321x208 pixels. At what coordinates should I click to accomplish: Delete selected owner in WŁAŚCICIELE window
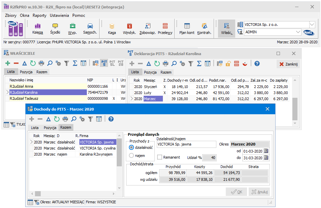pyautogui.click(x=16, y=64)
